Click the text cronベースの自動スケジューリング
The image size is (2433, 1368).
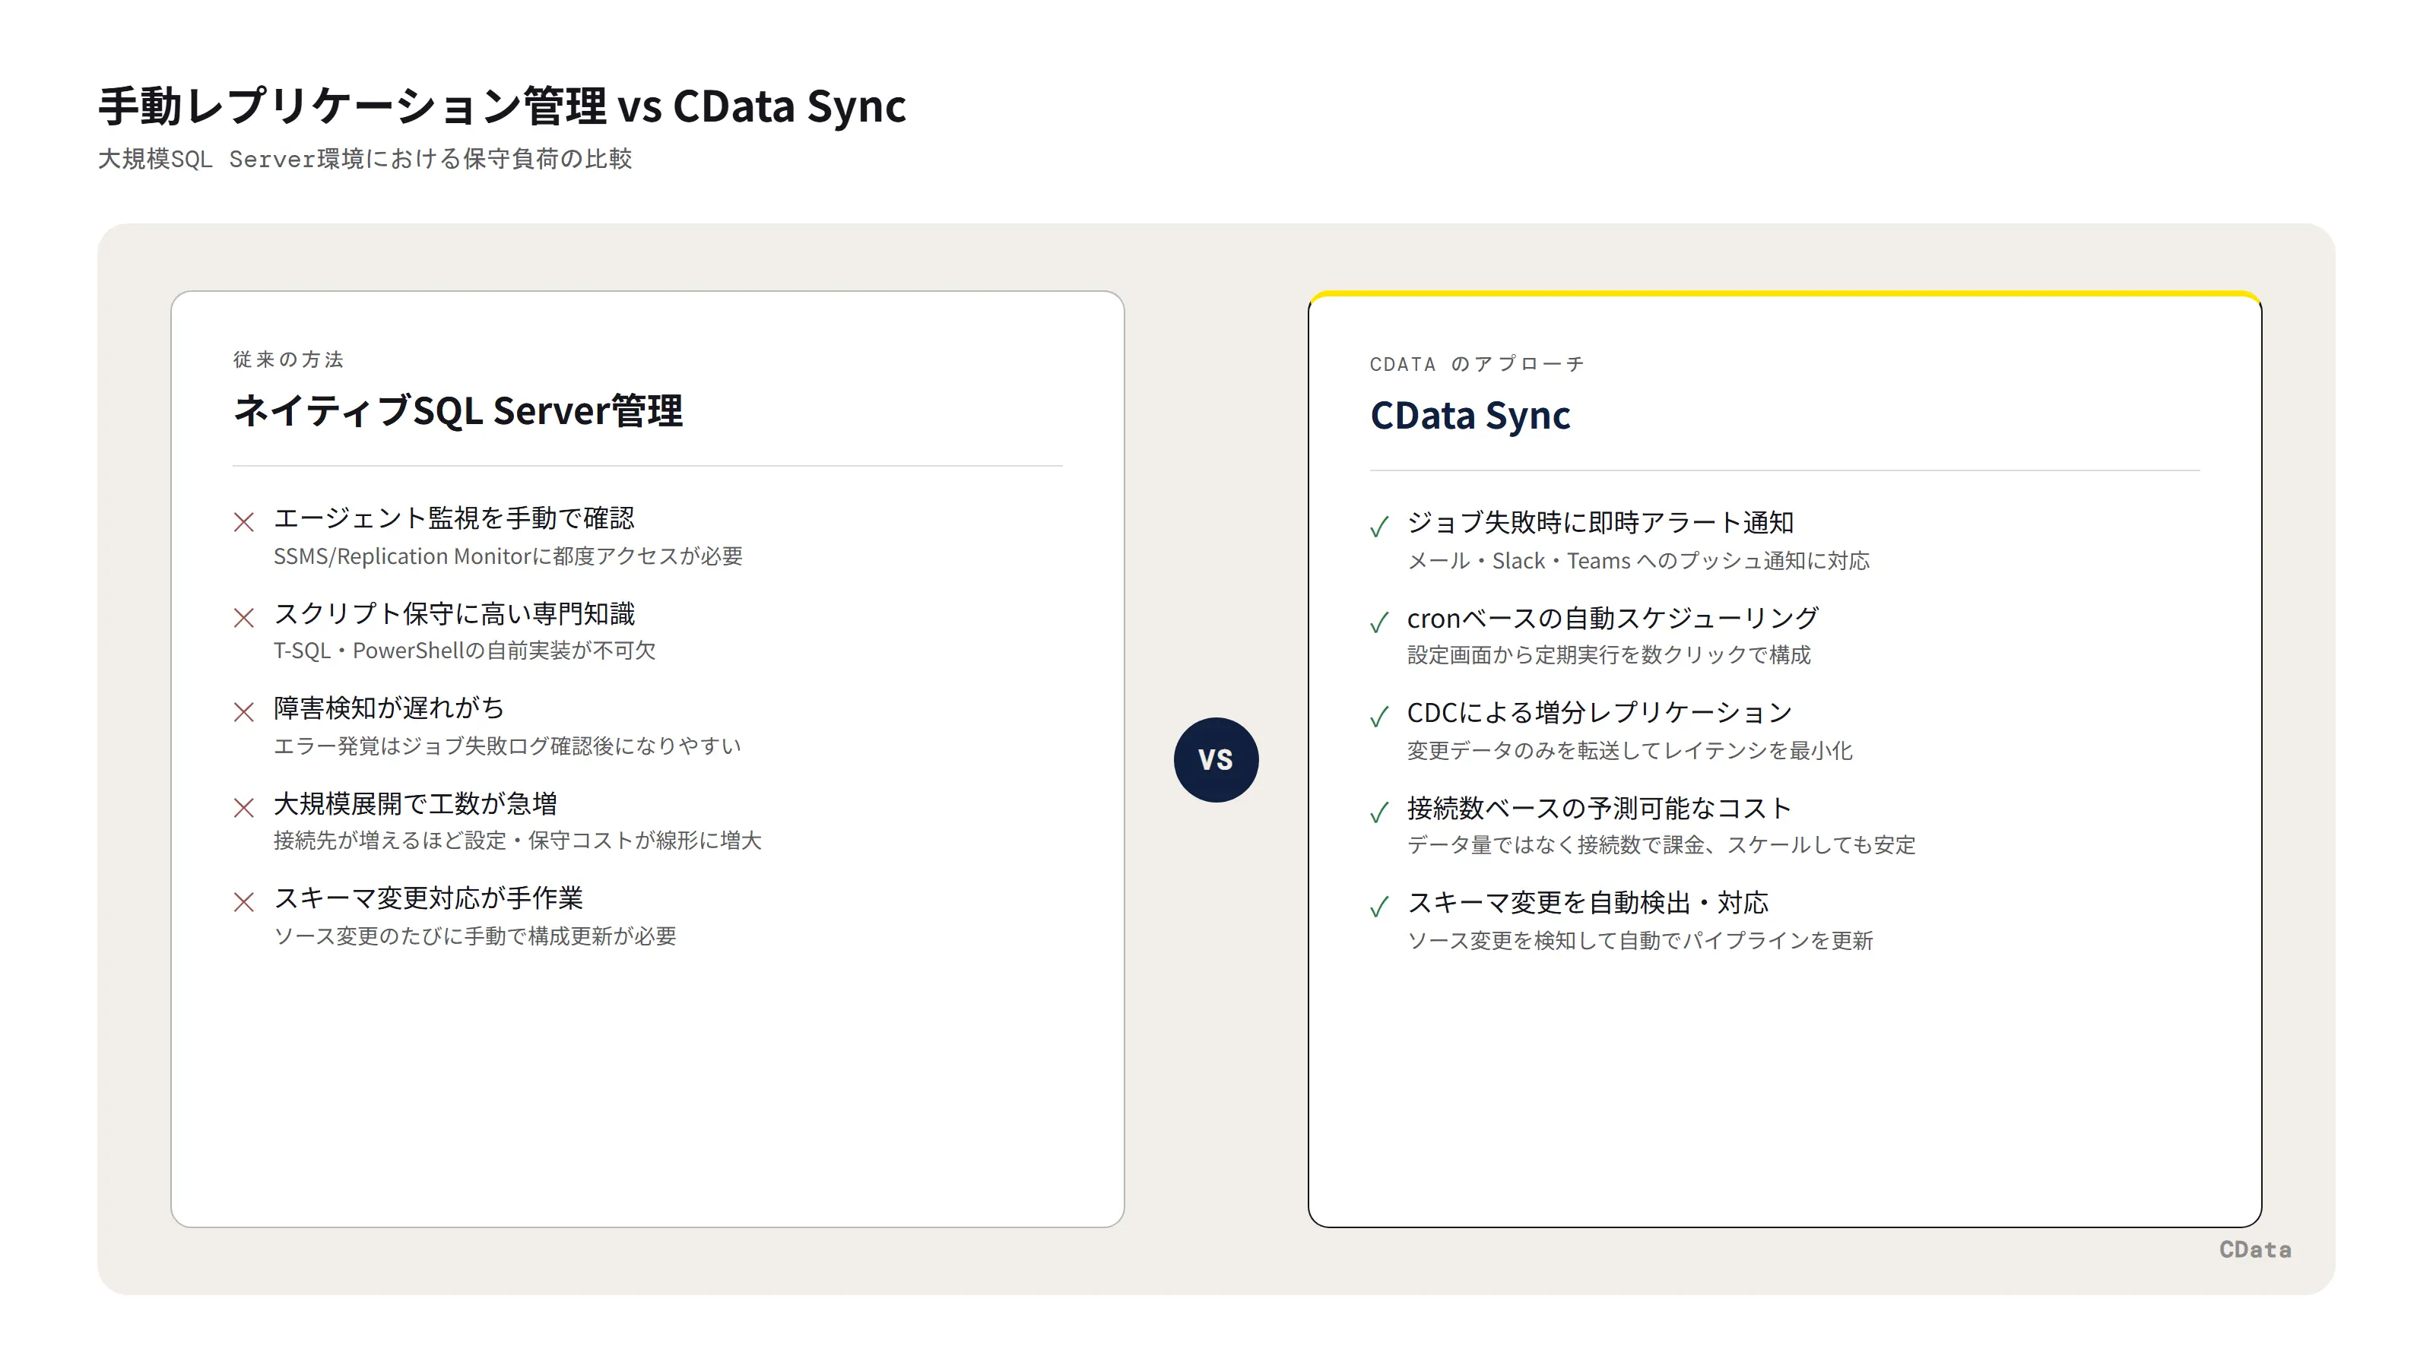(x=1613, y=617)
